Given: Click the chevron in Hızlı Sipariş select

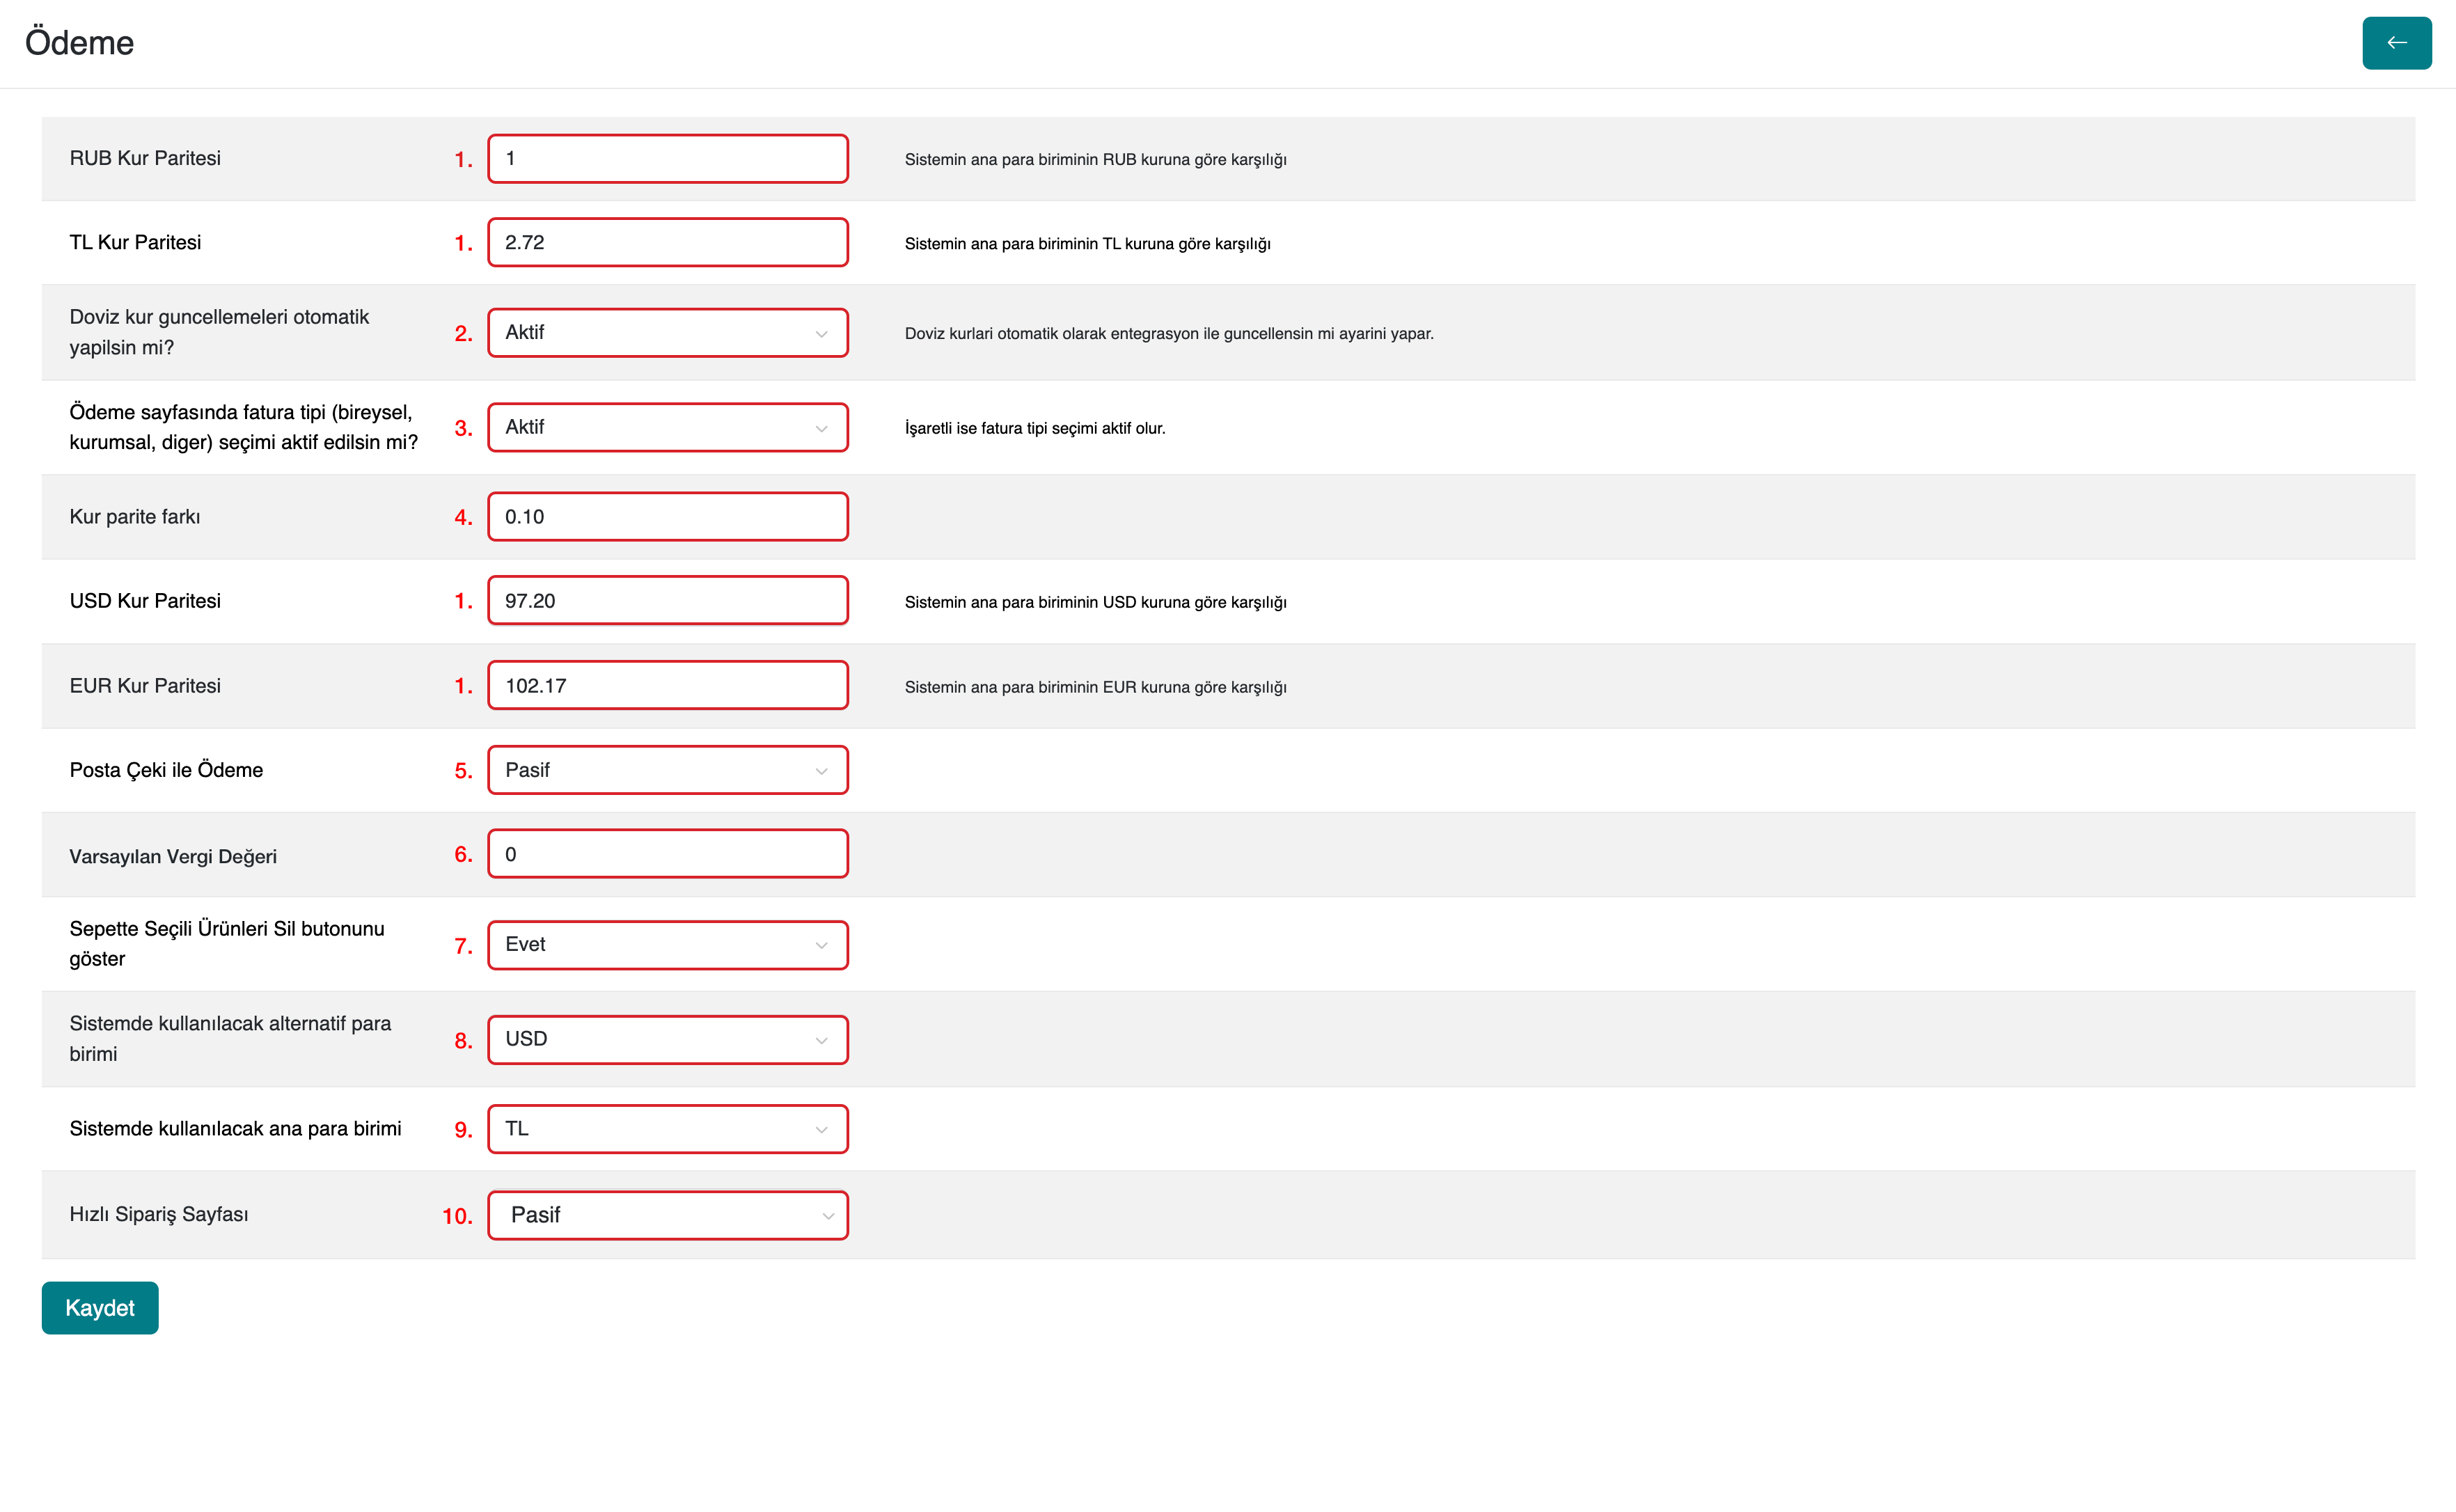Looking at the screenshot, I should point(828,1217).
